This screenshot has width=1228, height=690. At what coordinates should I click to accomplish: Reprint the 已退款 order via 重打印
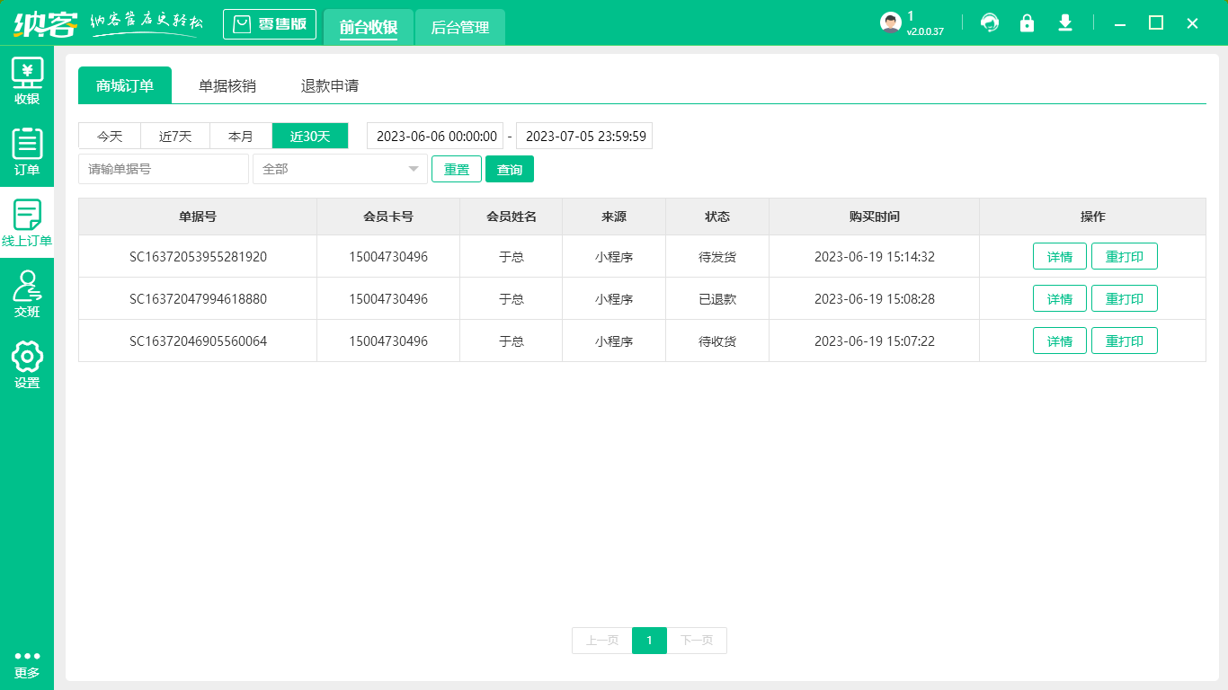1125,298
